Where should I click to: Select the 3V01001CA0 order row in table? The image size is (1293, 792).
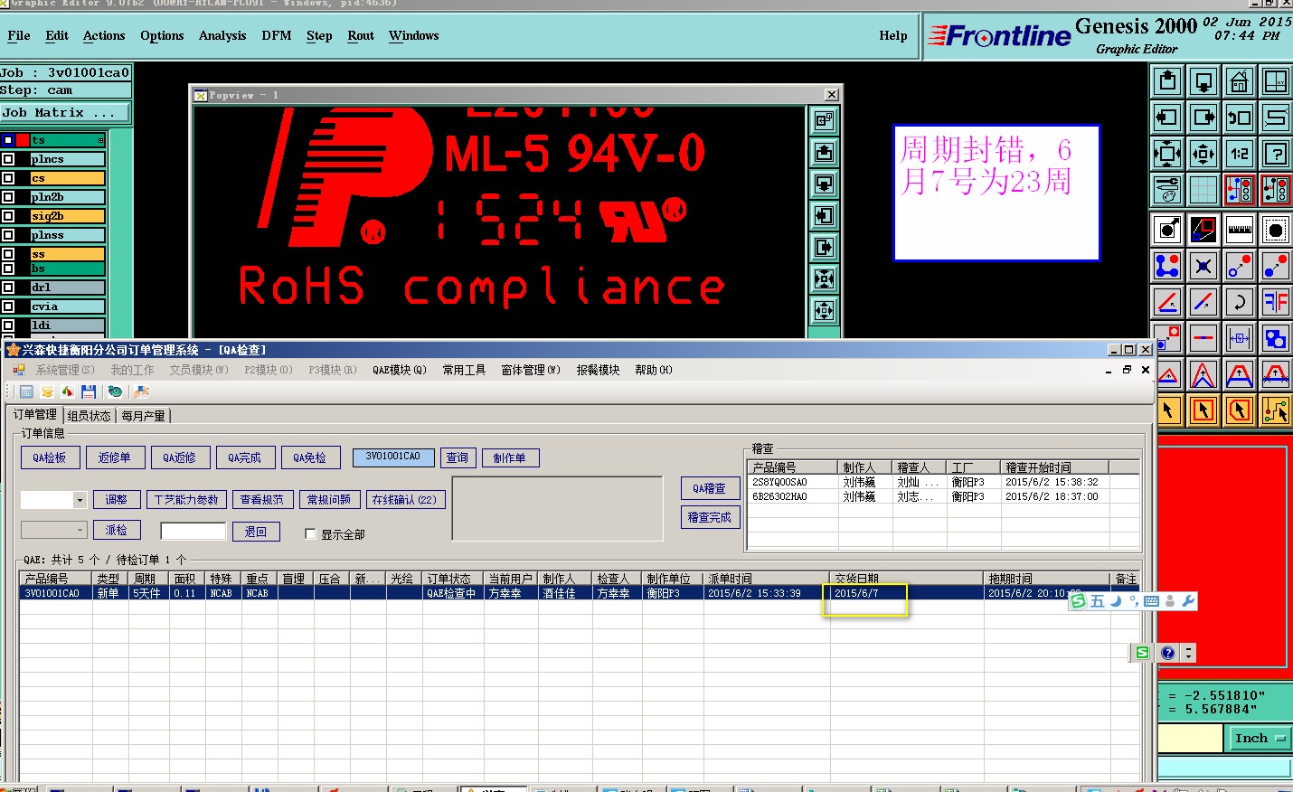tap(579, 593)
